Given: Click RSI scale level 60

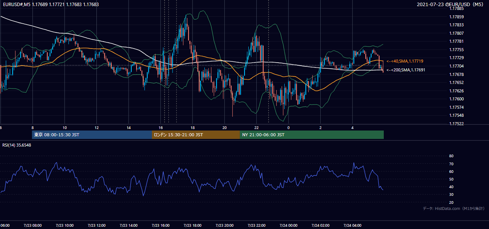Looking at the screenshot, I should (451, 171).
